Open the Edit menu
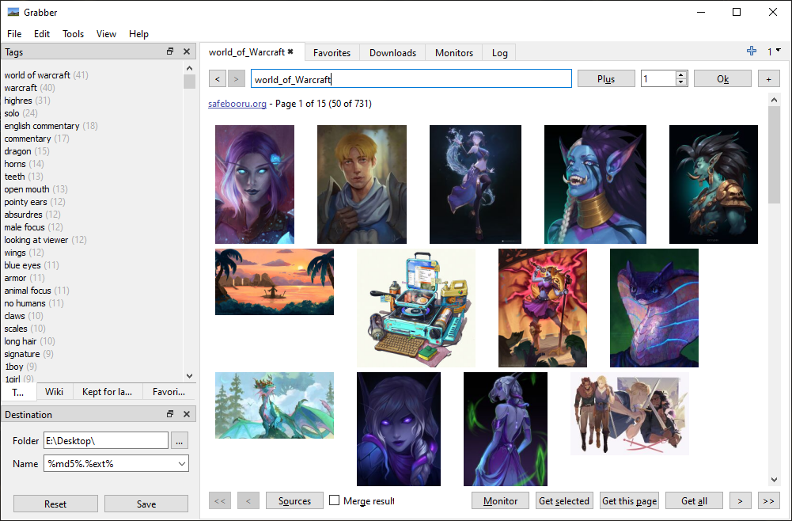Viewport: 792px width, 521px height. pos(42,34)
